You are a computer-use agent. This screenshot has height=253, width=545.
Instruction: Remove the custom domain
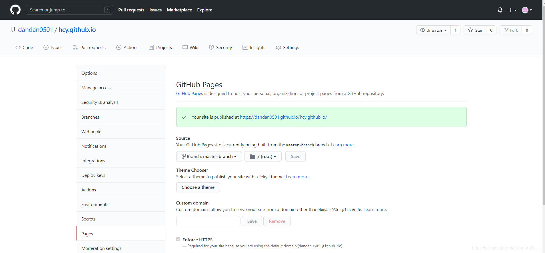[x=277, y=221]
